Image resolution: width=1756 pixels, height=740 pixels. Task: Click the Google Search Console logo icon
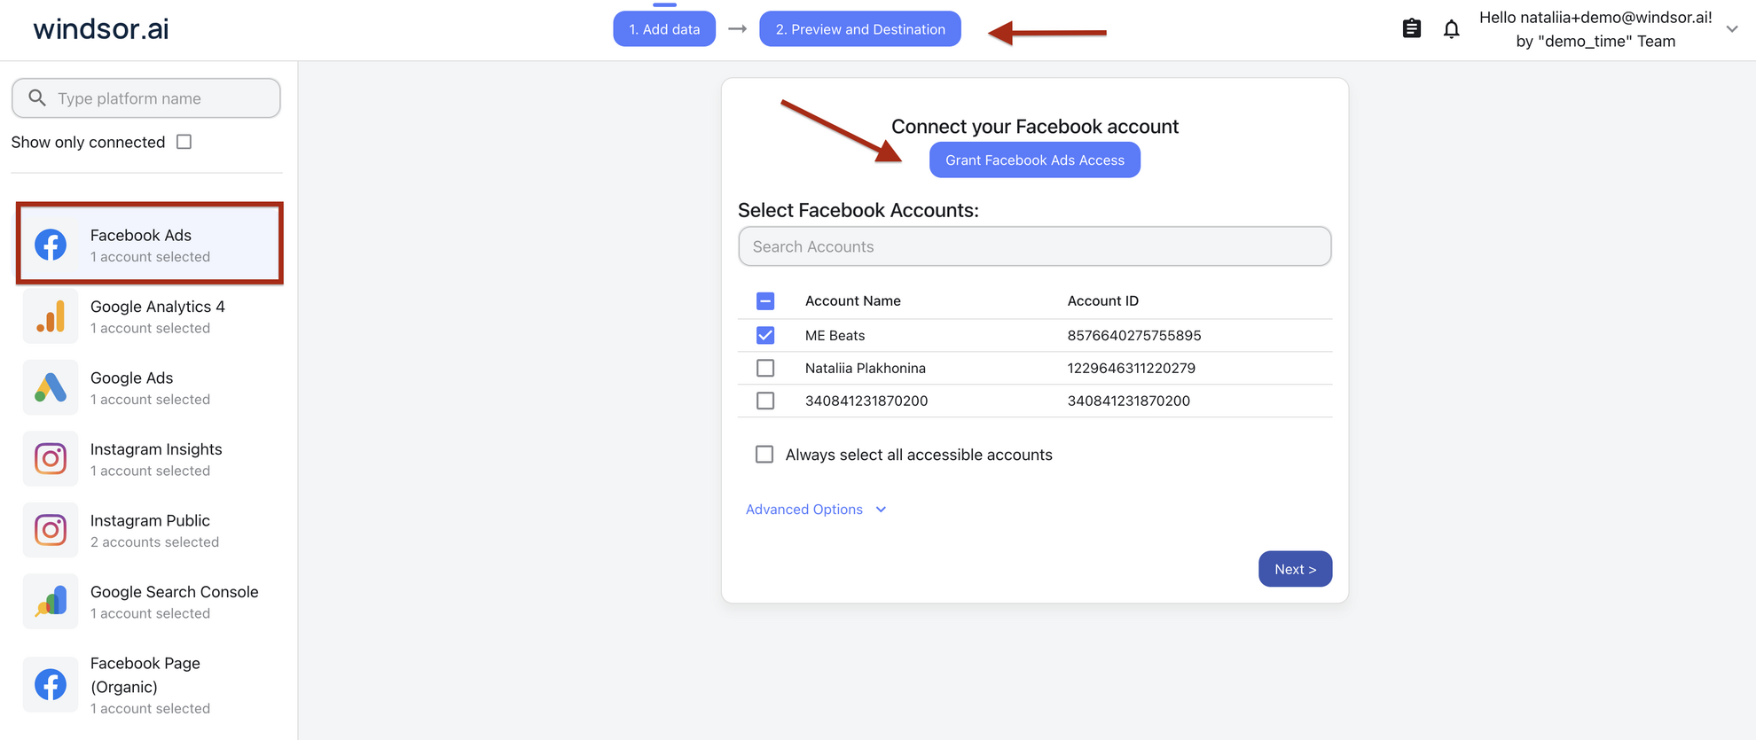[51, 602]
